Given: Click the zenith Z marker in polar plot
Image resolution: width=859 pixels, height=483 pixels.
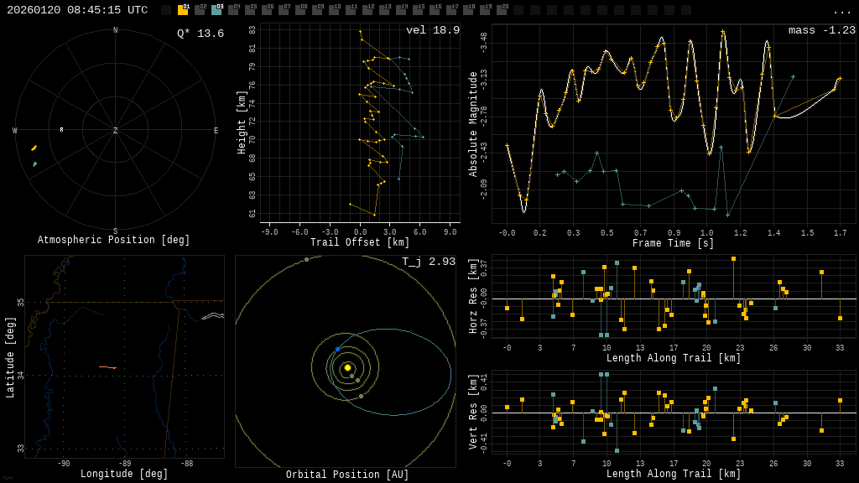Looking at the screenshot, I should [x=116, y=131].
